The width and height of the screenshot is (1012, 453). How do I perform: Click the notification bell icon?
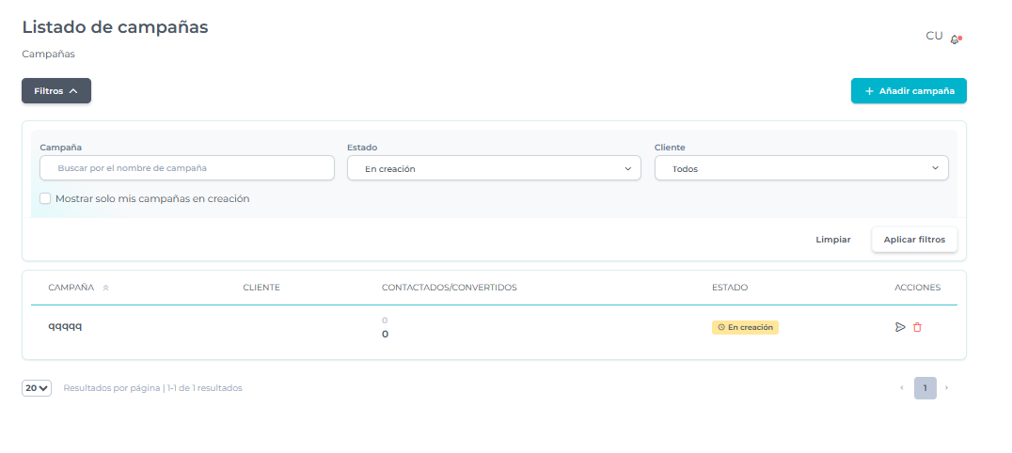coord(956,39)
